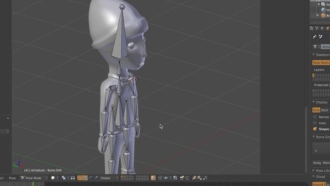Select Octahedral bone display type
The image size is (330, 186).
coord(316,110)
